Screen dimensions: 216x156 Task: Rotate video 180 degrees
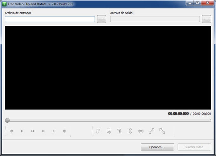pyautogui.click(x=109, y=131)
